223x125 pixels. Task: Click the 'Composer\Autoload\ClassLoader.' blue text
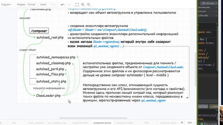pyautogui.click(x=163, y=67)
